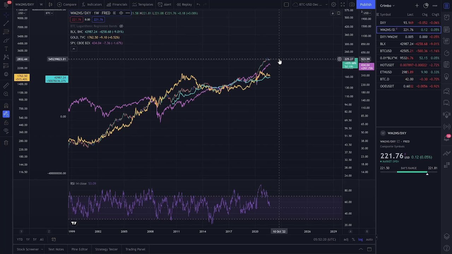Remove drawings with the trash icon
The image size is (452, 254).
pyautogui.click(x=6, y=143)
